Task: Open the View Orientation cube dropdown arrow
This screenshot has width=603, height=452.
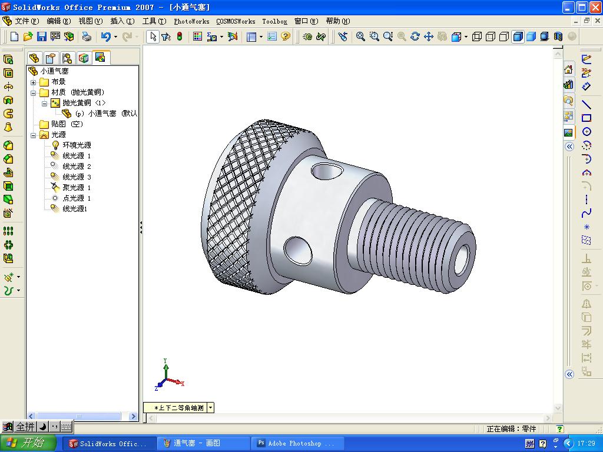Action: point(466,37)
